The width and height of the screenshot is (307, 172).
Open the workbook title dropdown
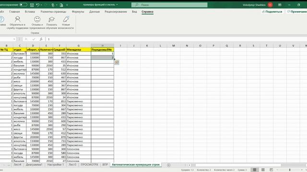117,5
